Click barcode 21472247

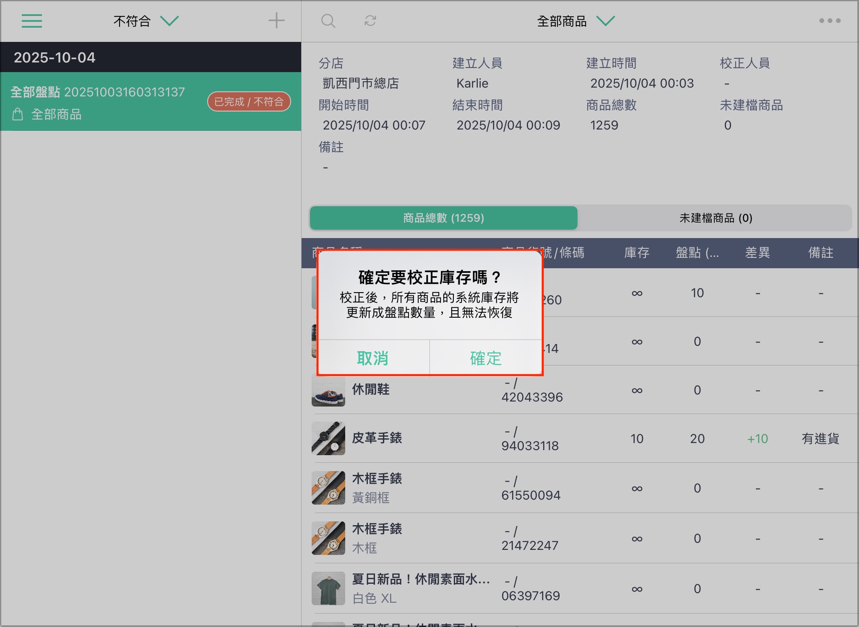tap(530, 545)
